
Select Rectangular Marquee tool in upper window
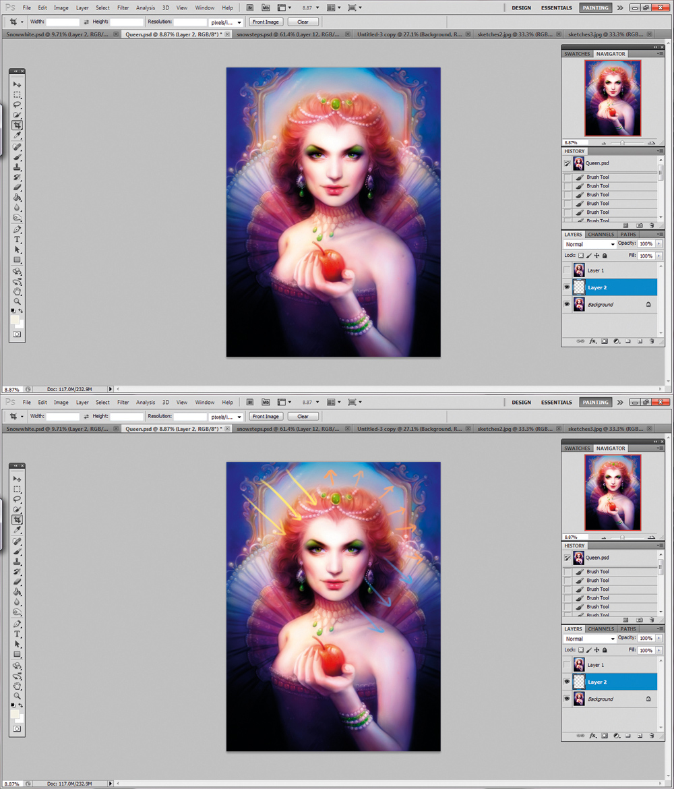(17, 94)
